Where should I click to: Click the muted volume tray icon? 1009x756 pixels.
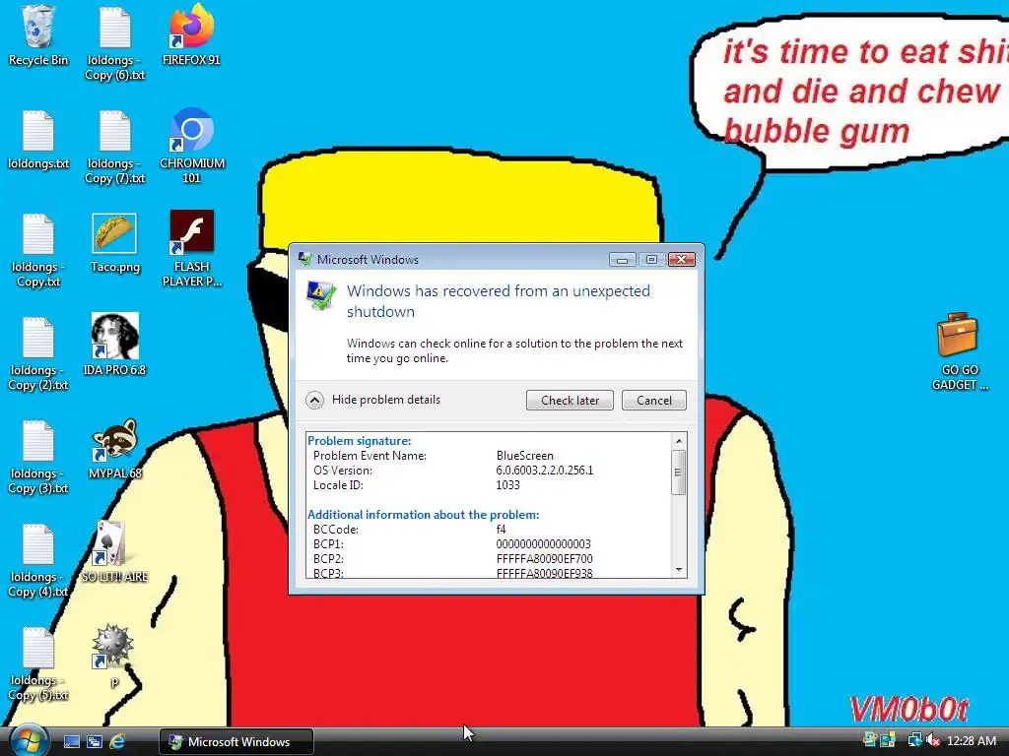(x=933, y=740)
